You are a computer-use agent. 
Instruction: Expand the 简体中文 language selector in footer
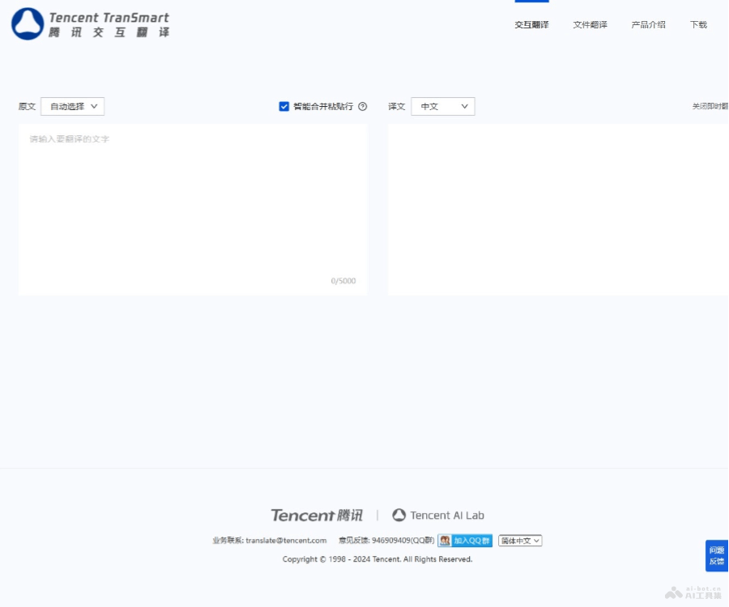point(519,541)
